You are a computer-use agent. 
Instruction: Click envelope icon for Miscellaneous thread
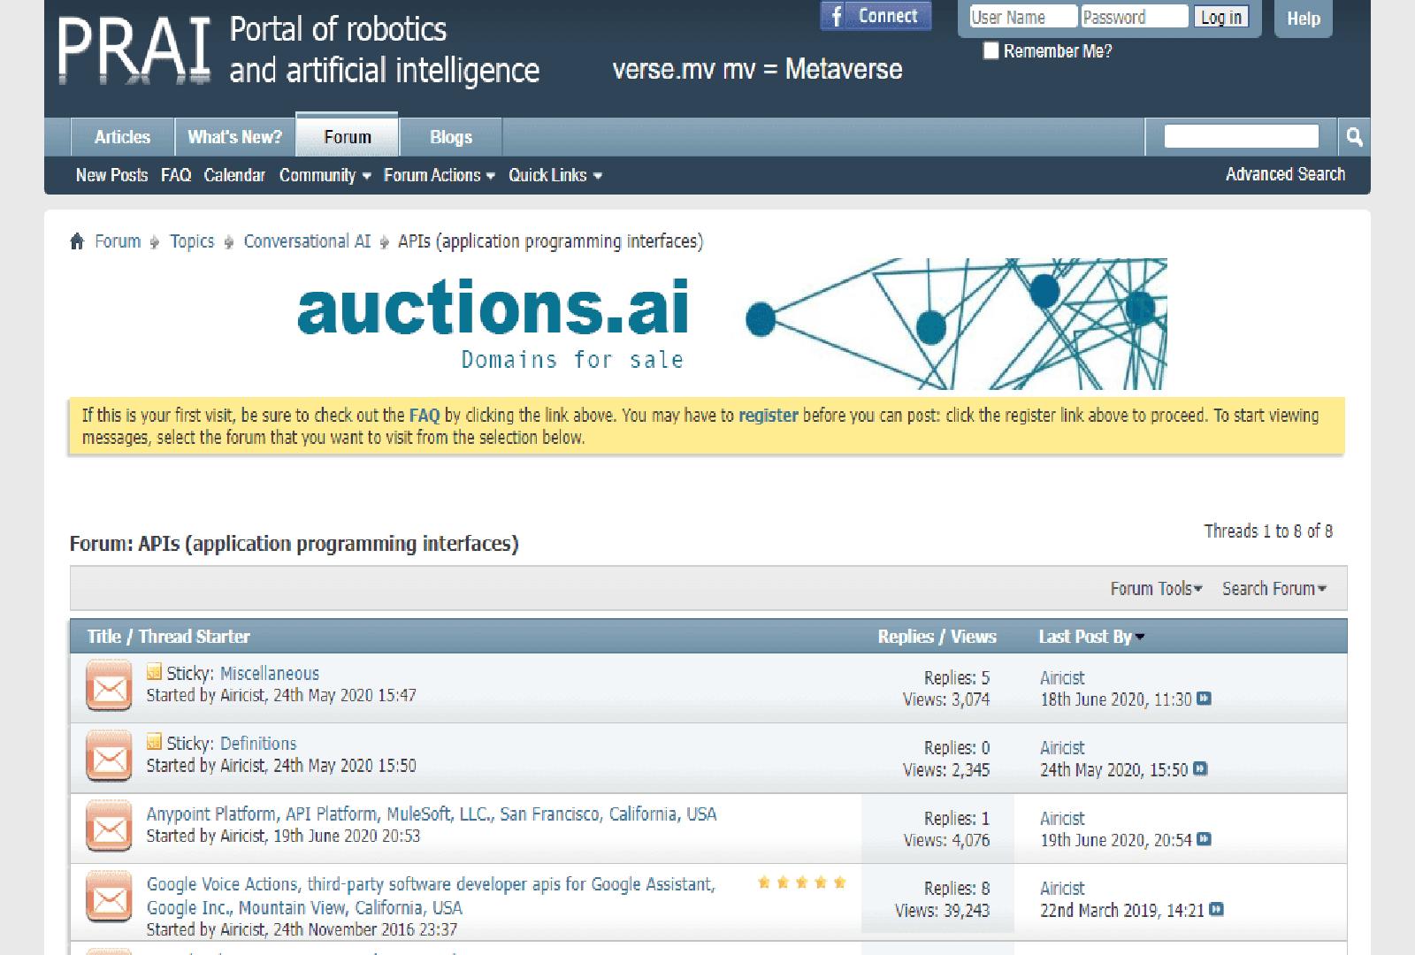coord(109,687)
